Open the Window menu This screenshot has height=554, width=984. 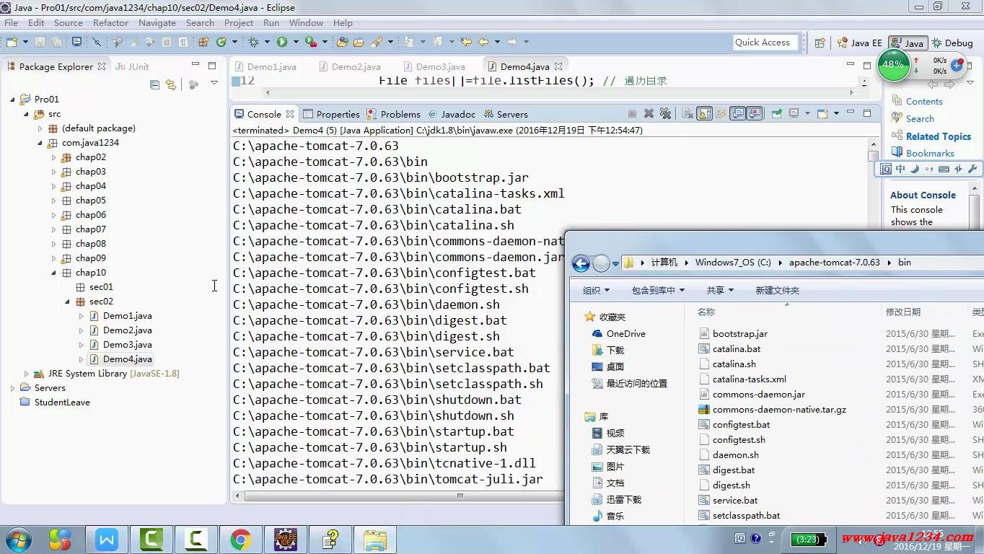(306, 22)
